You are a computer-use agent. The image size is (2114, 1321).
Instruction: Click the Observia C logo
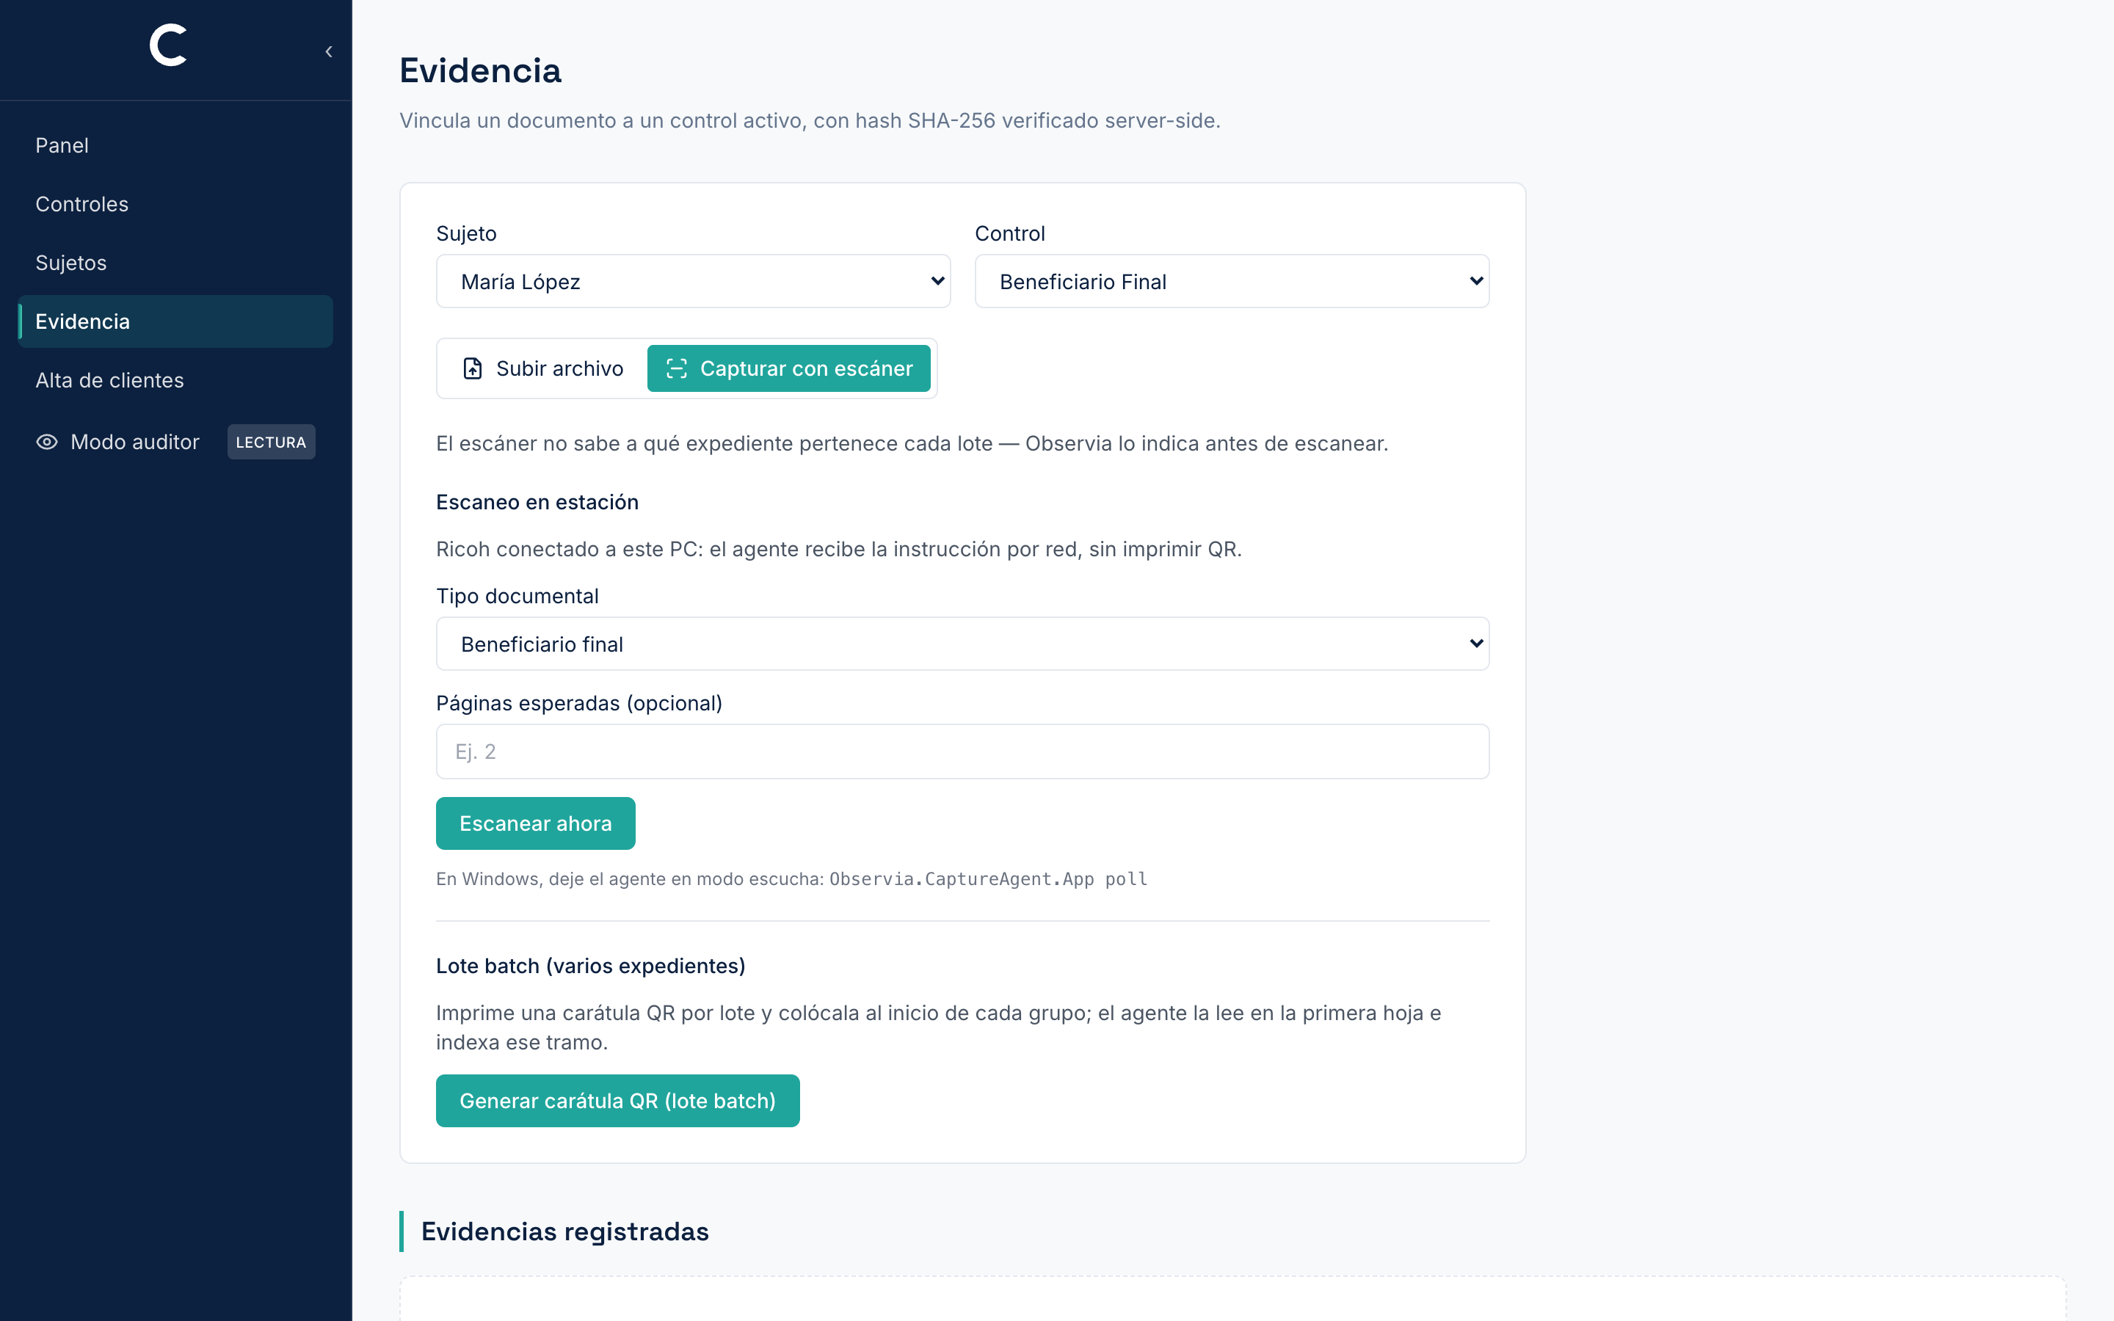coord(169,45)
